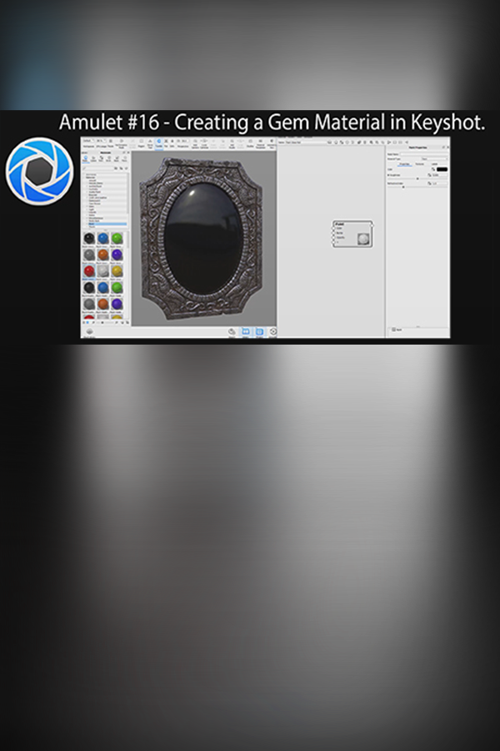Click the material node preview in the graph
Screen dimensions: 500x751
362,239
